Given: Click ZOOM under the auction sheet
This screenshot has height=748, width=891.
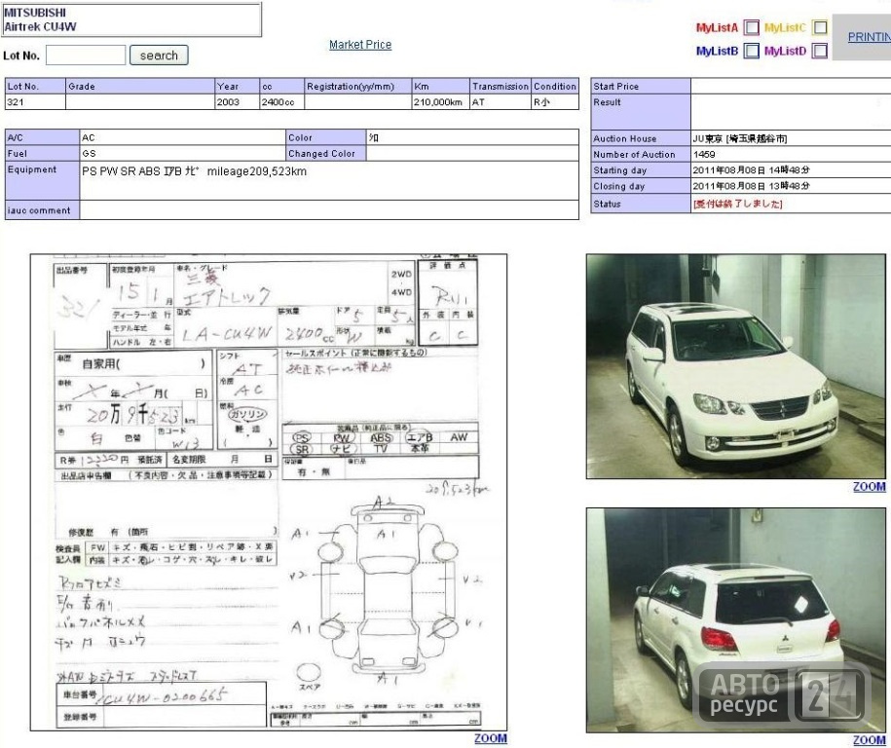Looking at the screenshot, I should 491,737.
